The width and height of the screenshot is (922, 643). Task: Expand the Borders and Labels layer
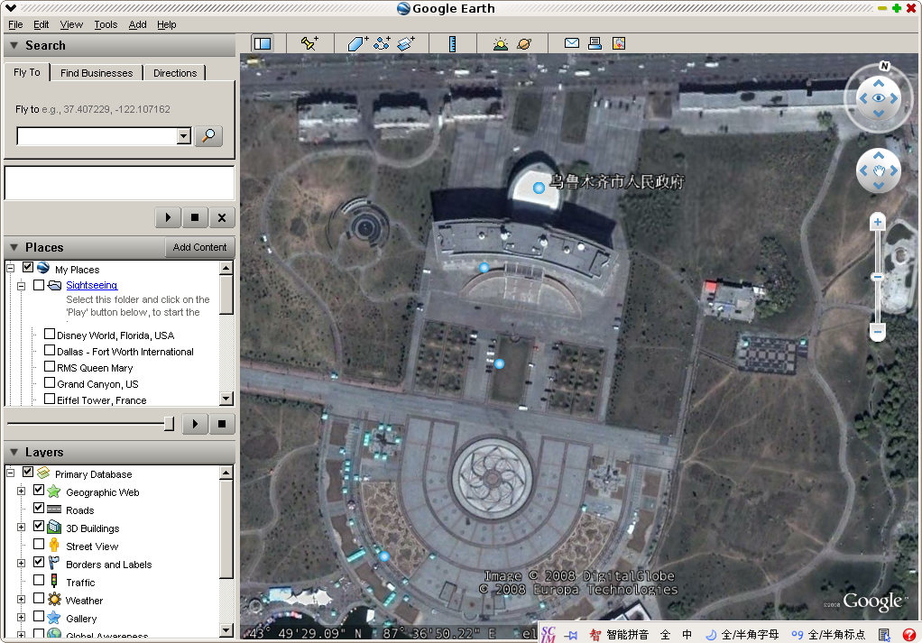(x=21, y=564)
